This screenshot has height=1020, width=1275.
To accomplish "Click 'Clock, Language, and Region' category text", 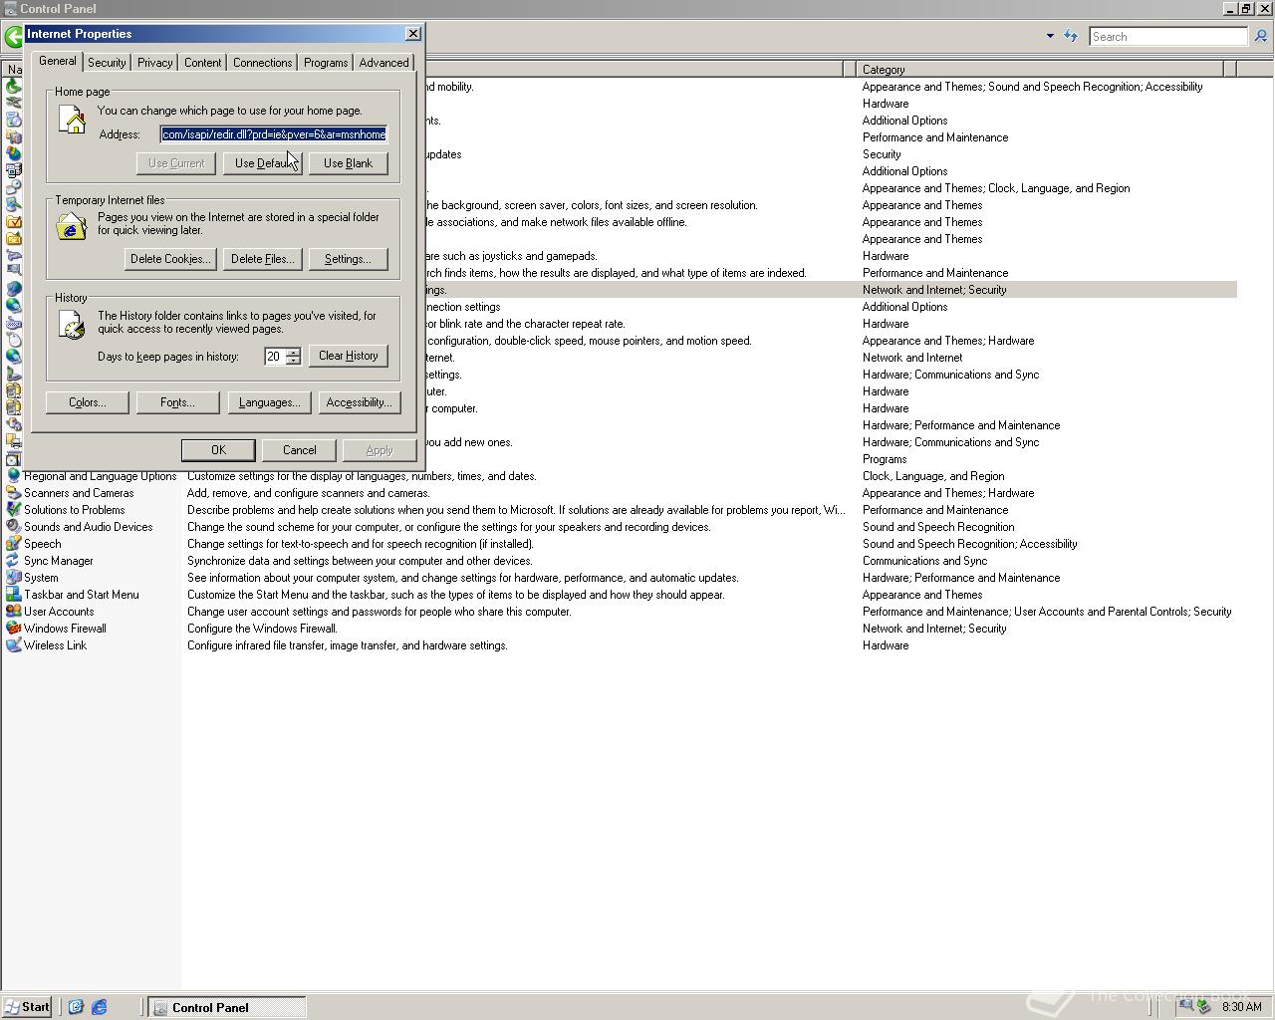I will tap(933, 476).
